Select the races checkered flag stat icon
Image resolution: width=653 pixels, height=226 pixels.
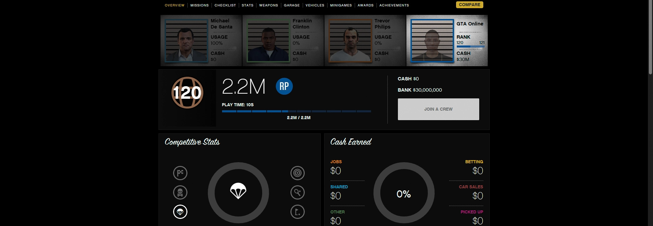click(180, 173)
